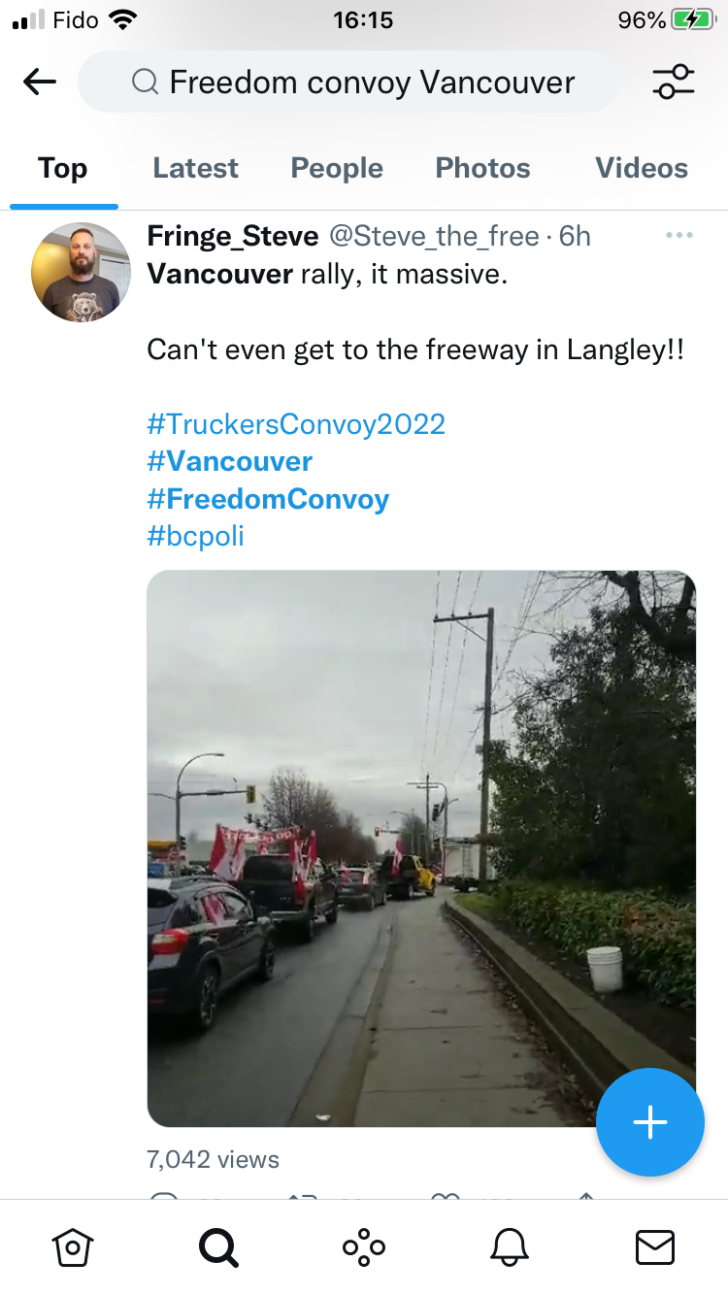728x1295 pixels.
Task: Select the Top tab
Action: 63,168
